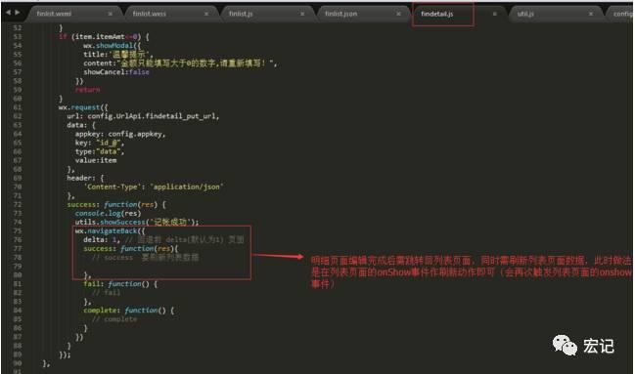Close the findetail.js tab
635x374 pixels.
494,14
